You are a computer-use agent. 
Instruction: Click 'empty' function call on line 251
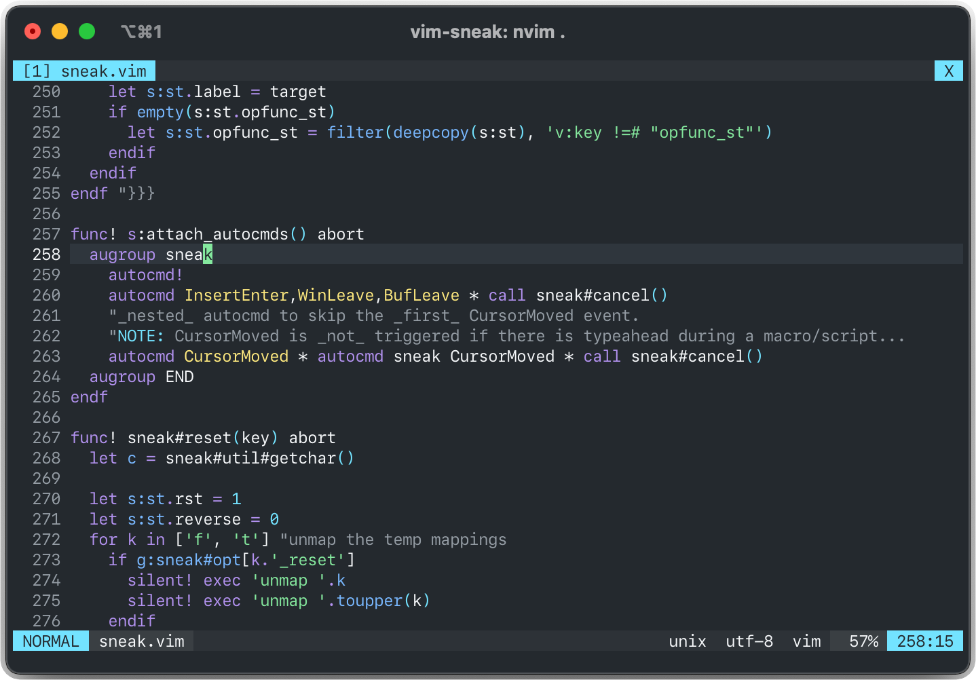(160, 112)
